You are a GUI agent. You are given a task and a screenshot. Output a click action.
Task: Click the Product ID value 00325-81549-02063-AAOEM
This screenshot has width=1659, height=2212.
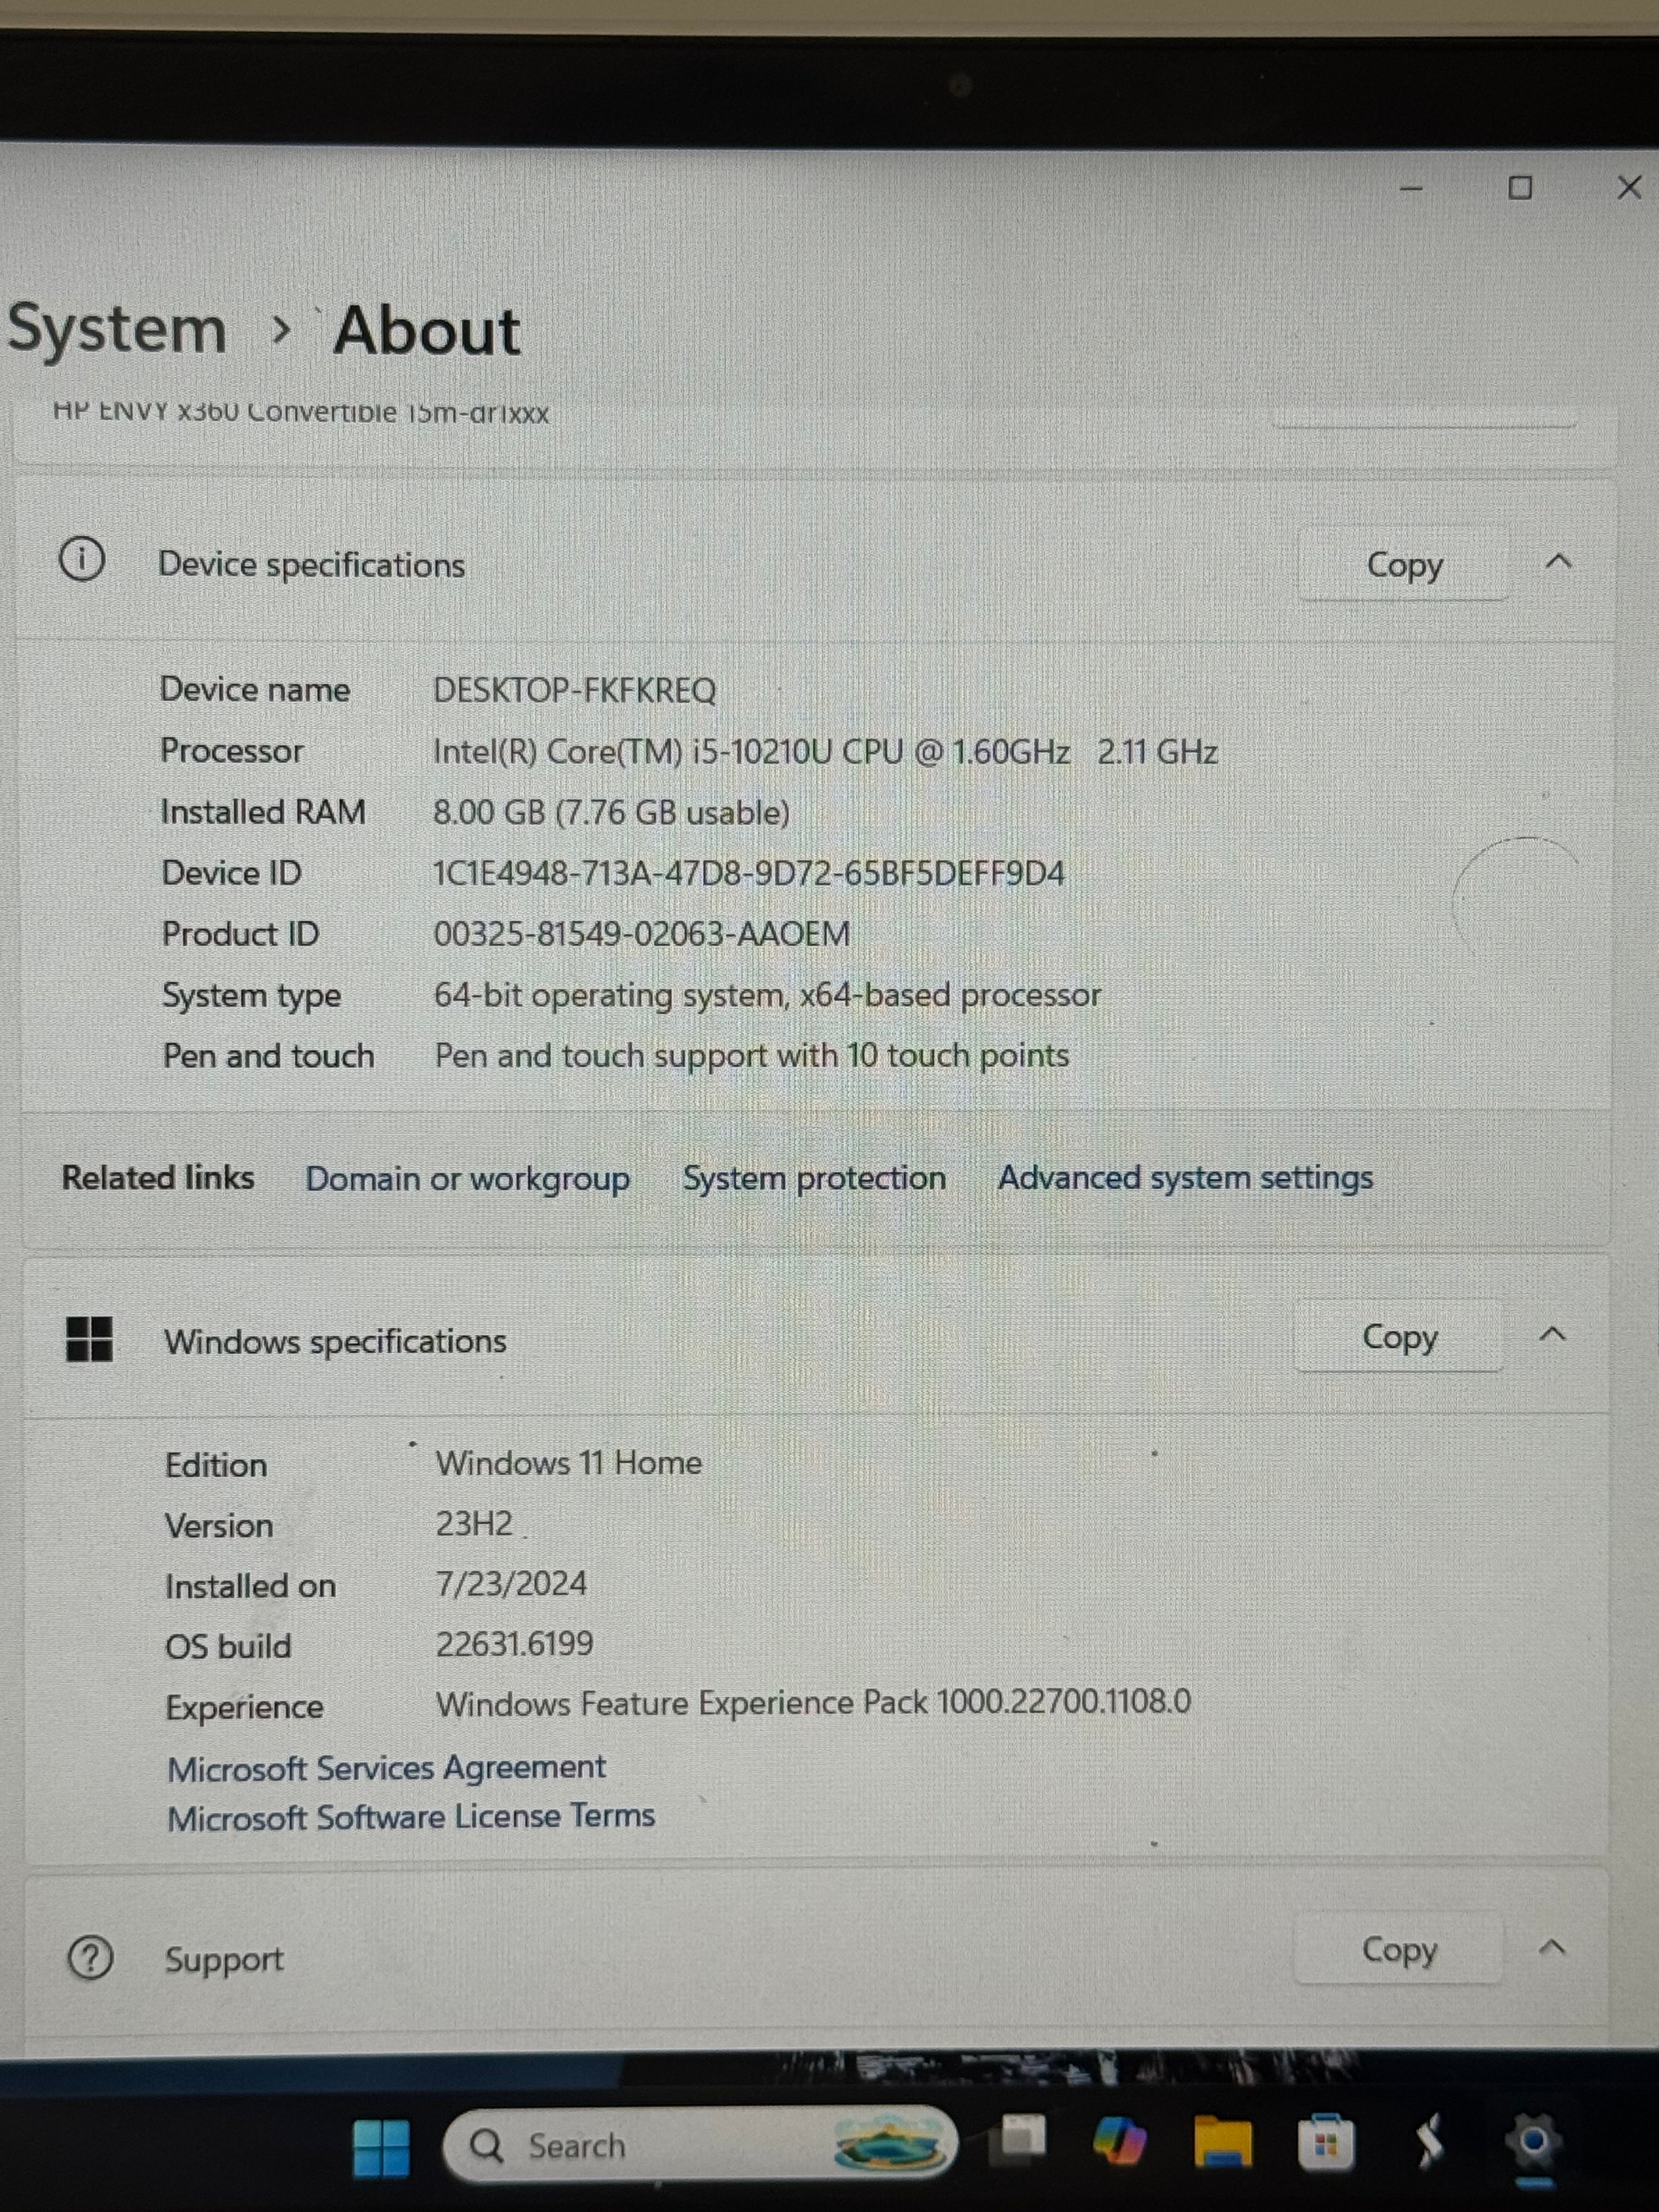(x=642, y=934)
